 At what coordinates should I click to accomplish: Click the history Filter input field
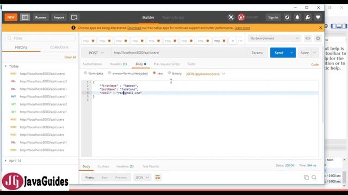pos(40,38)
